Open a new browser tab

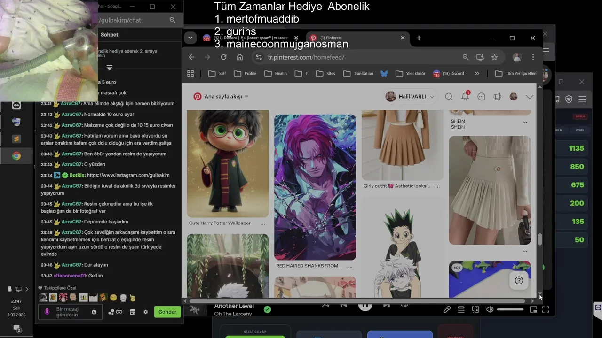(419, 38)
